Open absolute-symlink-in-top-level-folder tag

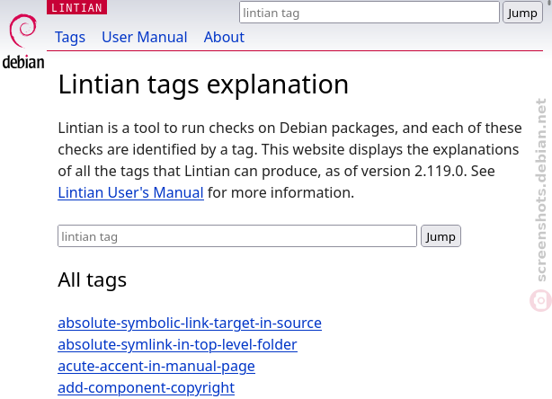(177, 344)
